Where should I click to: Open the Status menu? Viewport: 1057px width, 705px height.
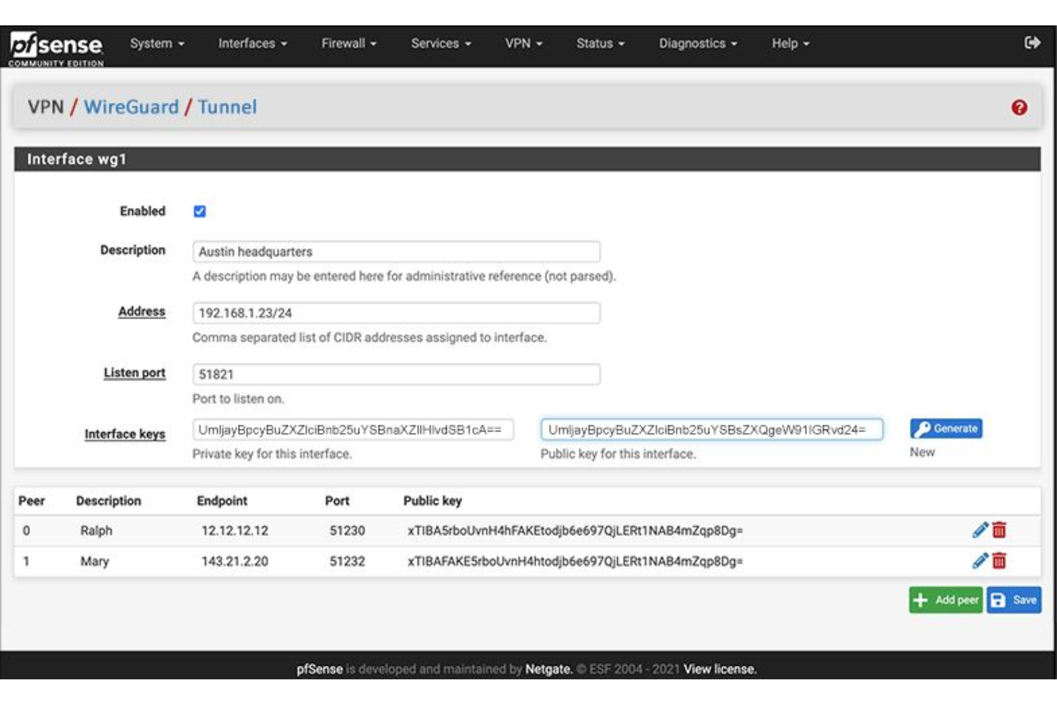(x=600, y=44)
